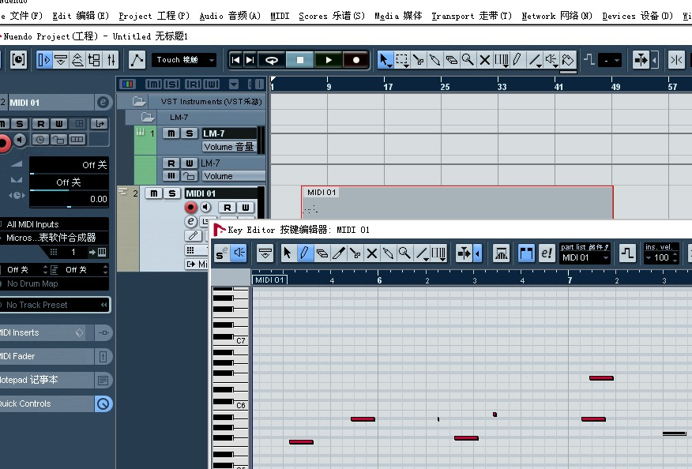The width and height of the screenshot is (692, 469).
Task: Select the Erase tool in main toolbar
Action: [x=452, y=59]
